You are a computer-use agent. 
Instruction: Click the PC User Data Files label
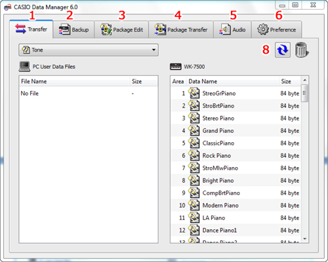pos(54,67)
